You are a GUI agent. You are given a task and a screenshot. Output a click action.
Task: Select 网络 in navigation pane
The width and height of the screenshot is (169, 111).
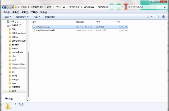click(x=10, y=99)
